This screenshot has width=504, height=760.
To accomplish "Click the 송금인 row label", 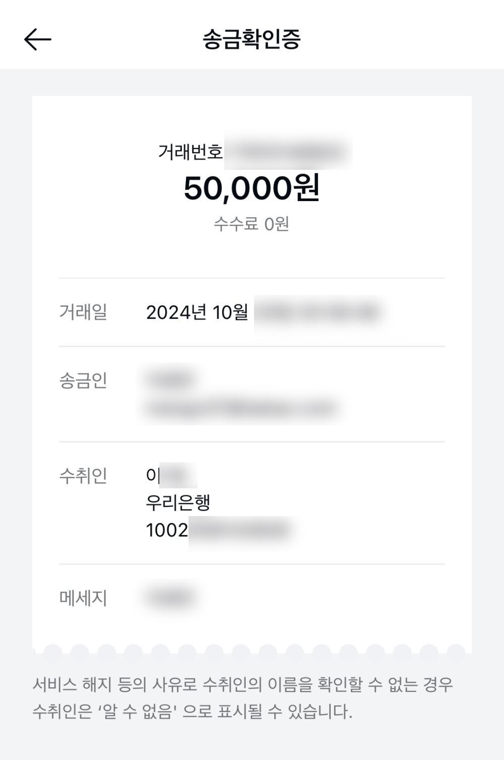I will [83, 381].
